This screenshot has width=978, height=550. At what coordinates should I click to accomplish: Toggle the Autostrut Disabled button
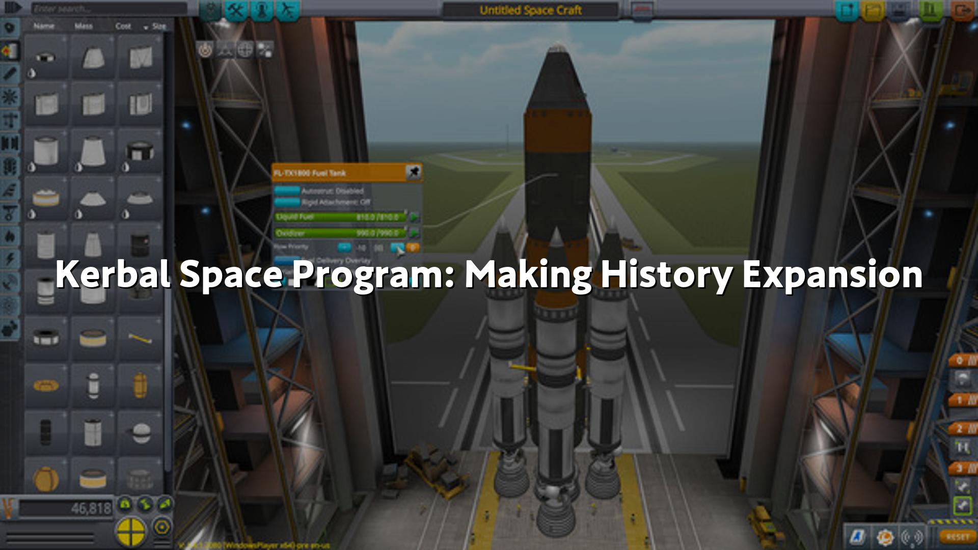287,191
